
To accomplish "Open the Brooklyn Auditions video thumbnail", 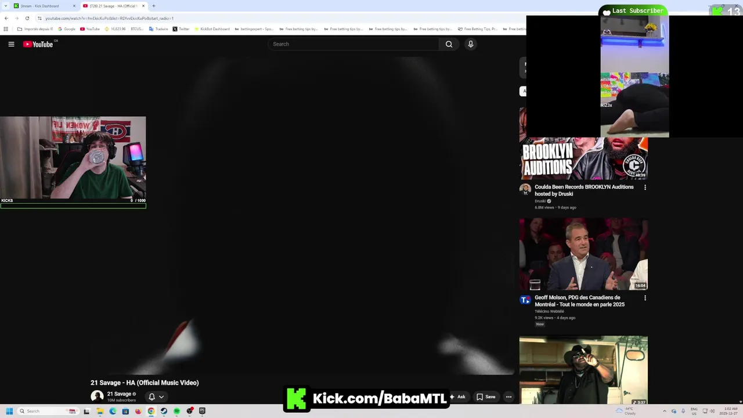I will 583,158.
